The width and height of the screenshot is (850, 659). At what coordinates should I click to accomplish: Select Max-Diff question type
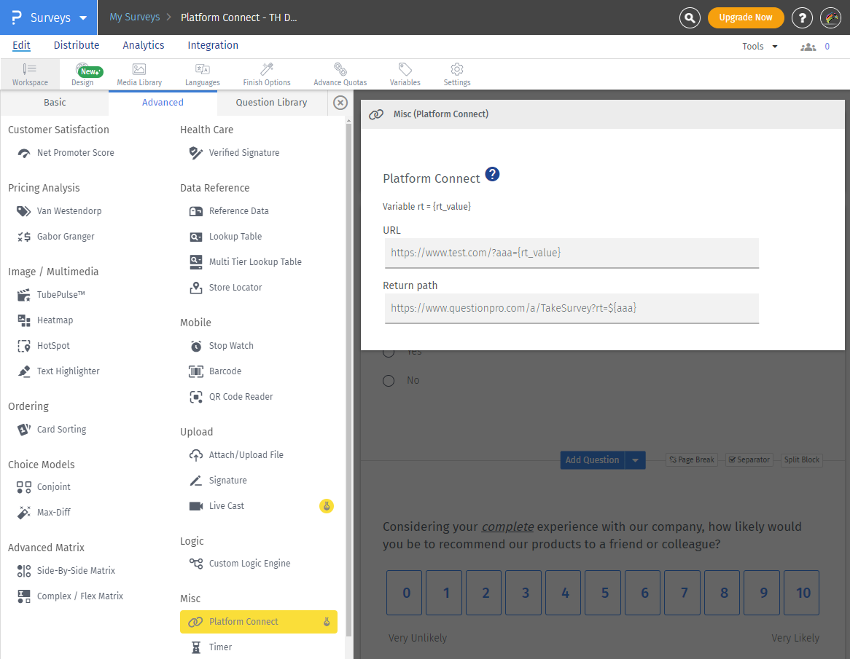click(x=43, y=512)
